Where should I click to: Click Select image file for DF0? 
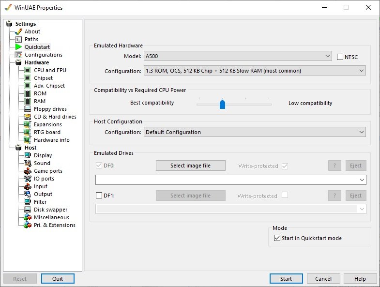pos(191,166)
